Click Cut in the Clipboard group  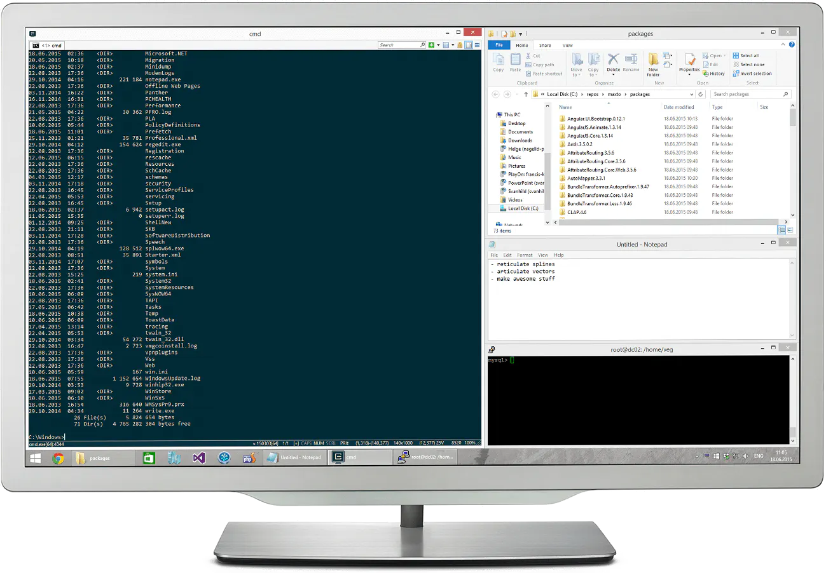[x=533, y=56]
